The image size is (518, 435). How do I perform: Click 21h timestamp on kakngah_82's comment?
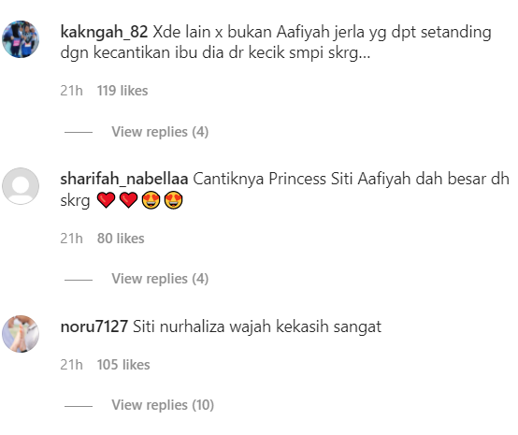coord(71,91)
